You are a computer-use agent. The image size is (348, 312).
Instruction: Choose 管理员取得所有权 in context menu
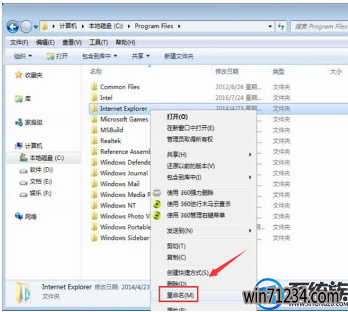pyautogui.click(x=190, y=139)
